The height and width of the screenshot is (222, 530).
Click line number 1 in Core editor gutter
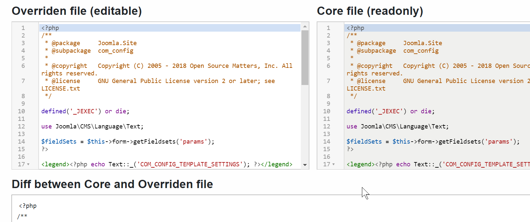(328, 28)
